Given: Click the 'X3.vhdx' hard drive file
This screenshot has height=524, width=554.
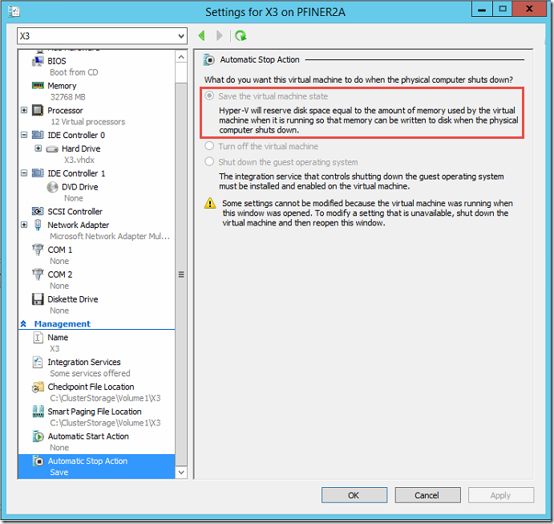Looking at the screenshot, I should coord(79,160).
